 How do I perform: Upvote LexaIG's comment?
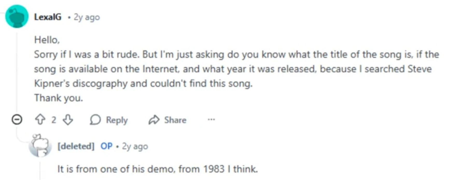coord(40,120)
